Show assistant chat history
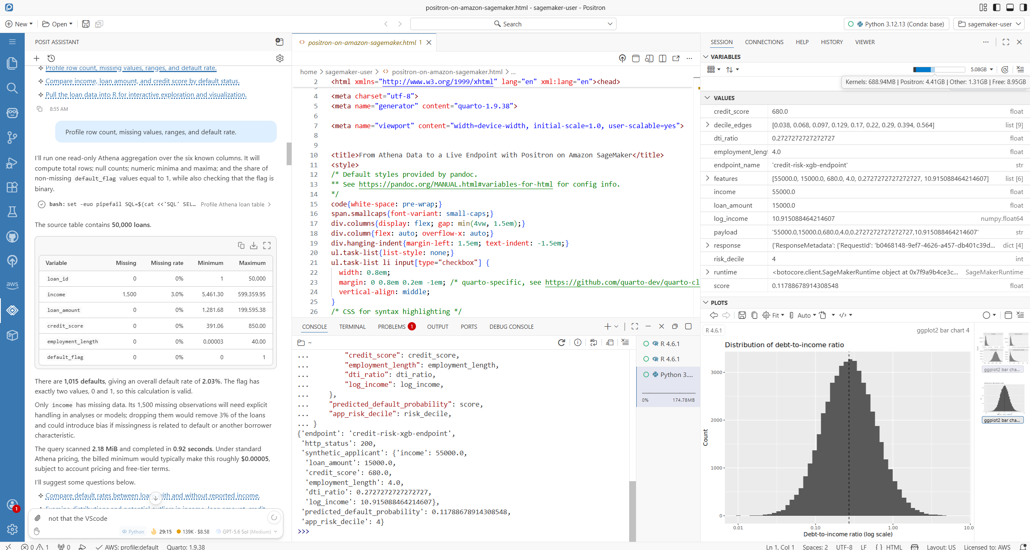 coord(51,58)
